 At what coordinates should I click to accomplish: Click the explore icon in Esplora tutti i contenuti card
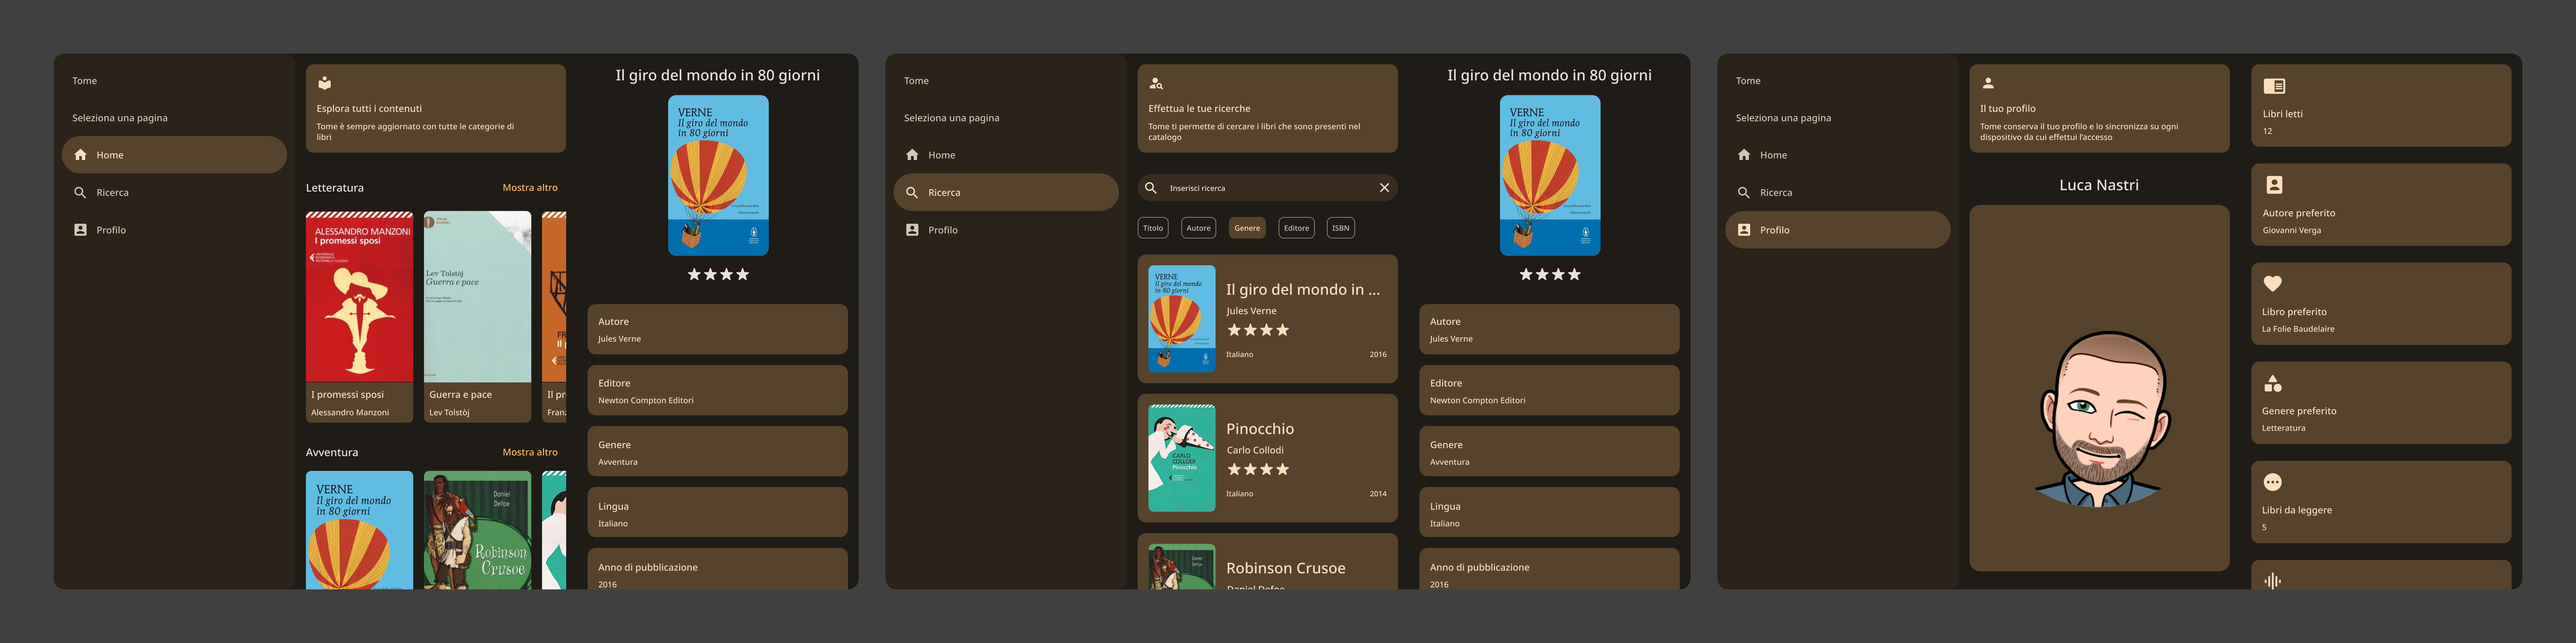324,84
